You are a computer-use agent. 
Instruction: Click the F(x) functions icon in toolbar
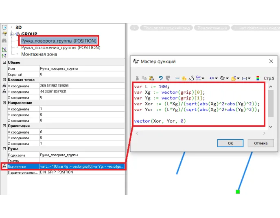[x=223, y=78]
